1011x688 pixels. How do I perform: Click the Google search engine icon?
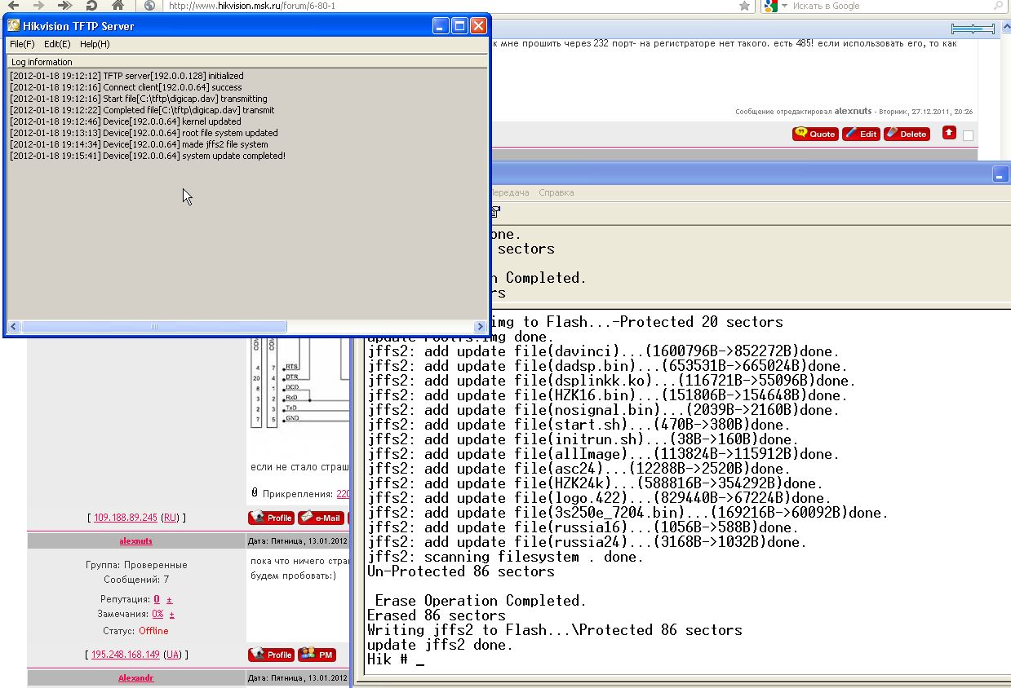pos(771,6)
